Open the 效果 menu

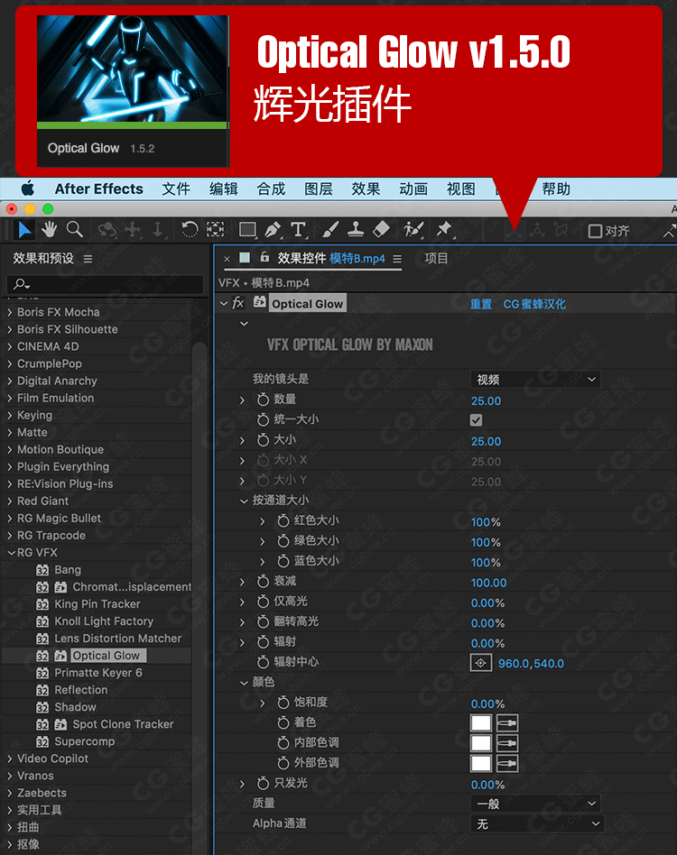click(x=366, y=189)
